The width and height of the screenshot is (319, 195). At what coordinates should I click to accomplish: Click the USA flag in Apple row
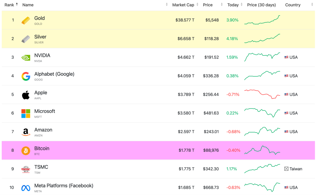pos(286,94)
